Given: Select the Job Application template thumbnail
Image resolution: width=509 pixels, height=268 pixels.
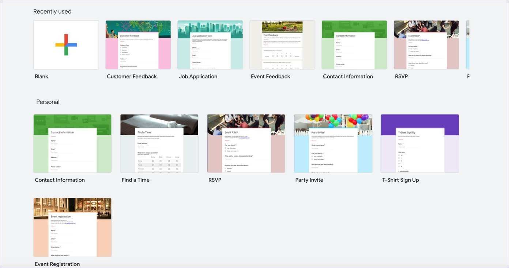Looking at the screenshot, I should coord(210,45).
